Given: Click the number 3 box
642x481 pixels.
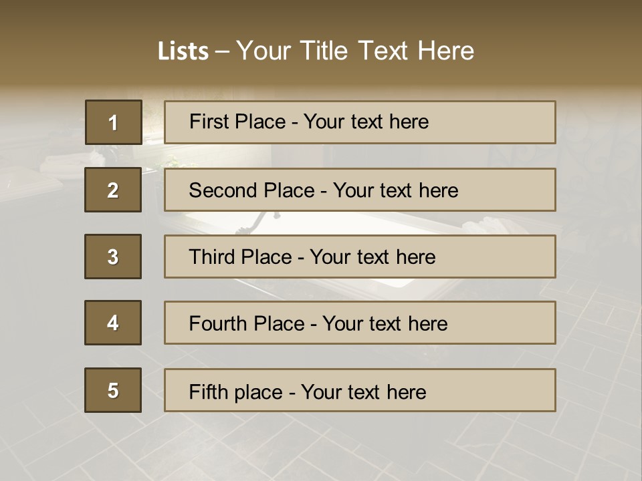Looking at the screenshot, I should click(x=113, y=257).
